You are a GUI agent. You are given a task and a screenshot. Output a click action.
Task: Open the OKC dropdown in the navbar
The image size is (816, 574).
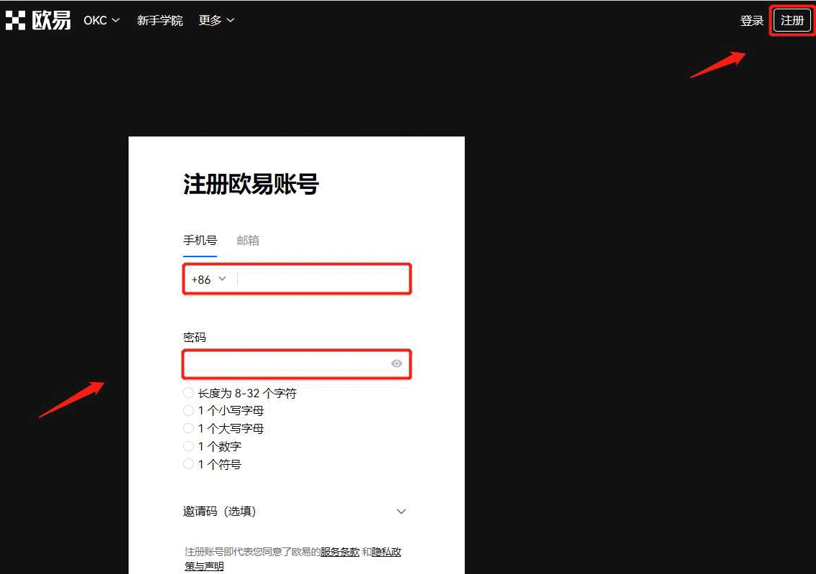(x=100, y=20)
